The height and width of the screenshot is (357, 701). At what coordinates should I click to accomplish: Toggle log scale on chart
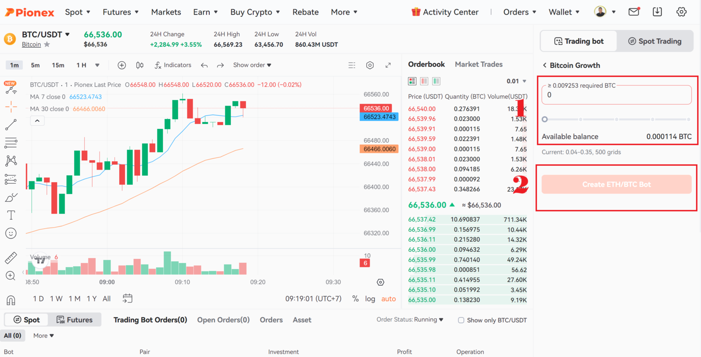tap(370, 299)
